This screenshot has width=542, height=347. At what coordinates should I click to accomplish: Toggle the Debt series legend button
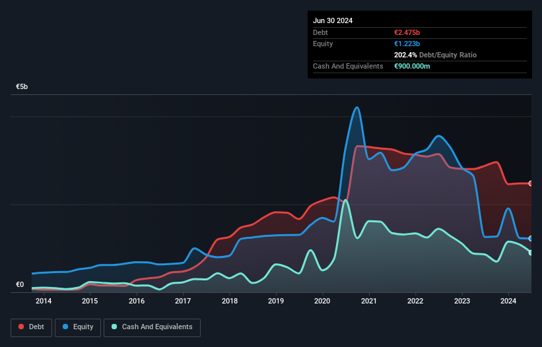(32, 327)
